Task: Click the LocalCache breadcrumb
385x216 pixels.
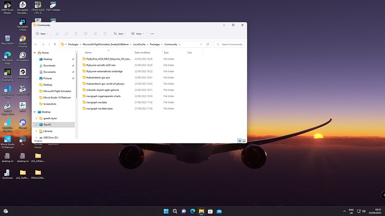Action: point(139,45)
